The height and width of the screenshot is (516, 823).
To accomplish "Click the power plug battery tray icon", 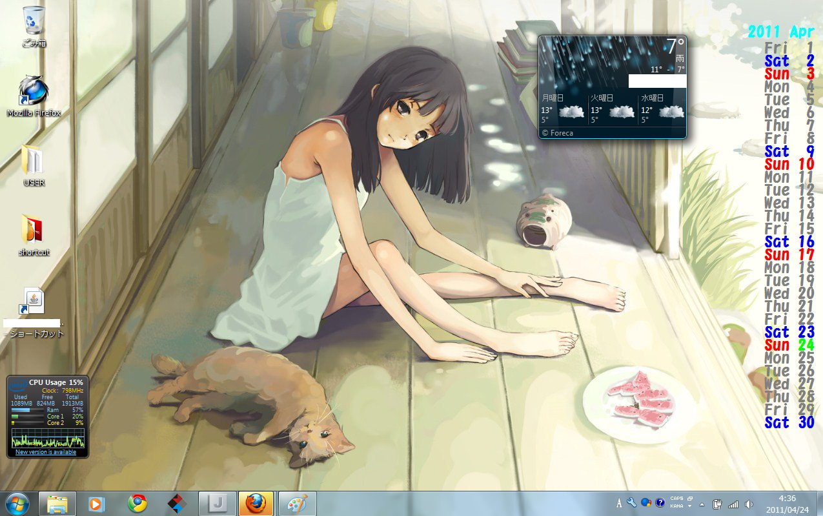I will tap(717, 504).
